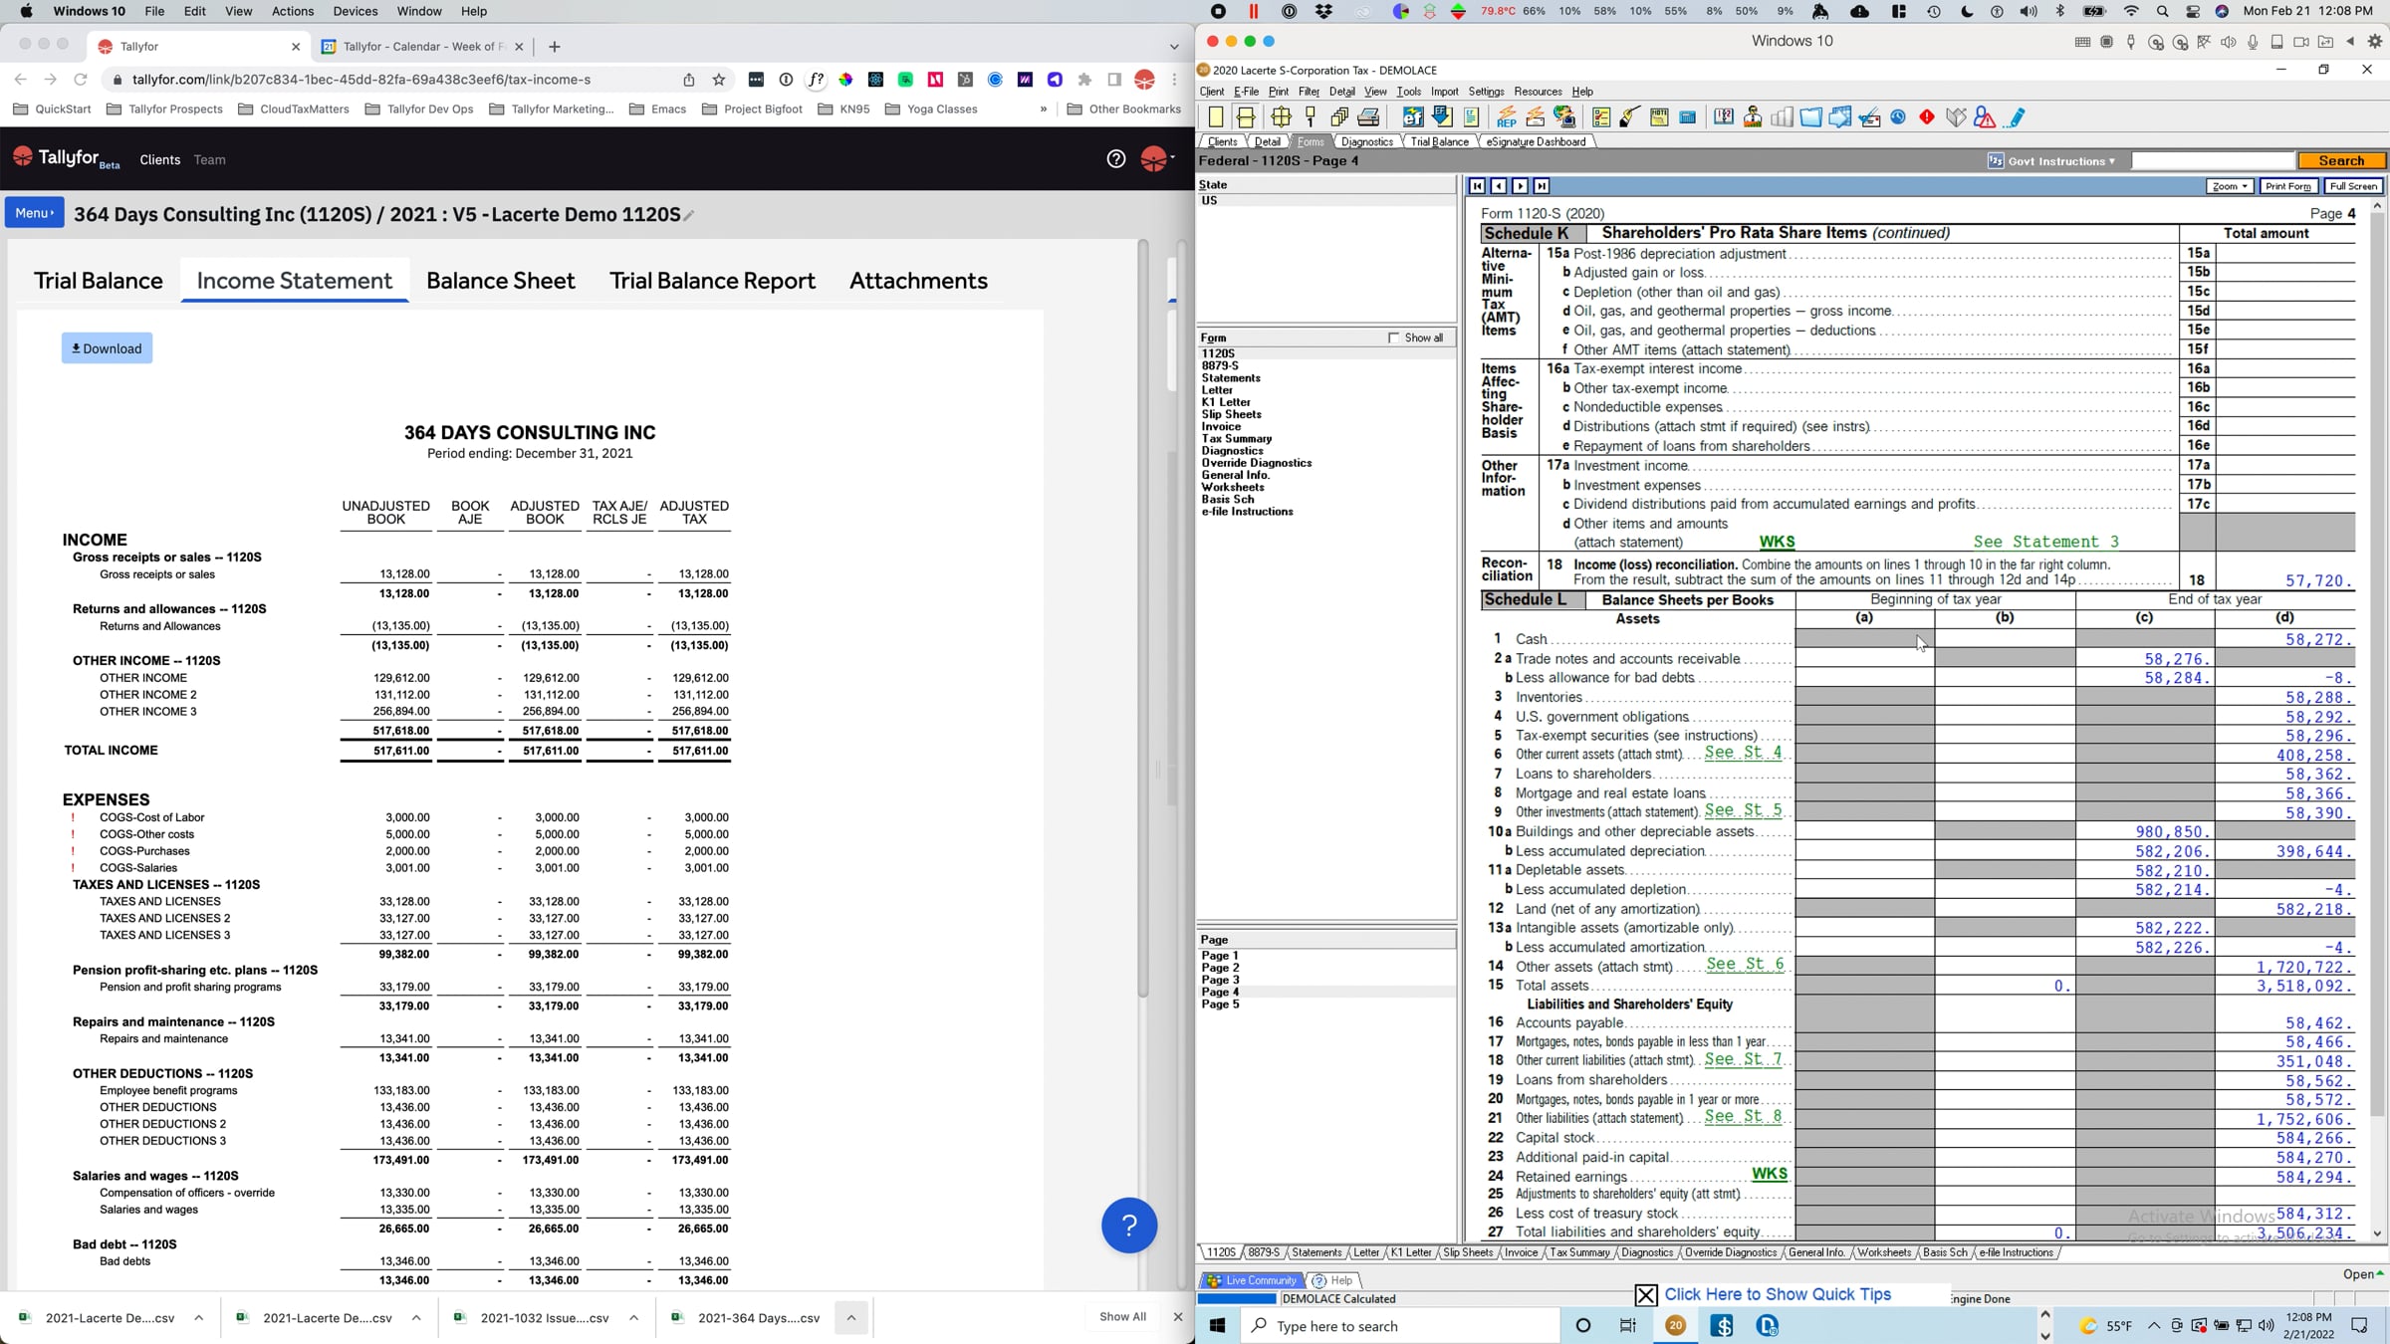Go to the first form page in Lacerte

pyautogui.click(x=1477, y=186)
